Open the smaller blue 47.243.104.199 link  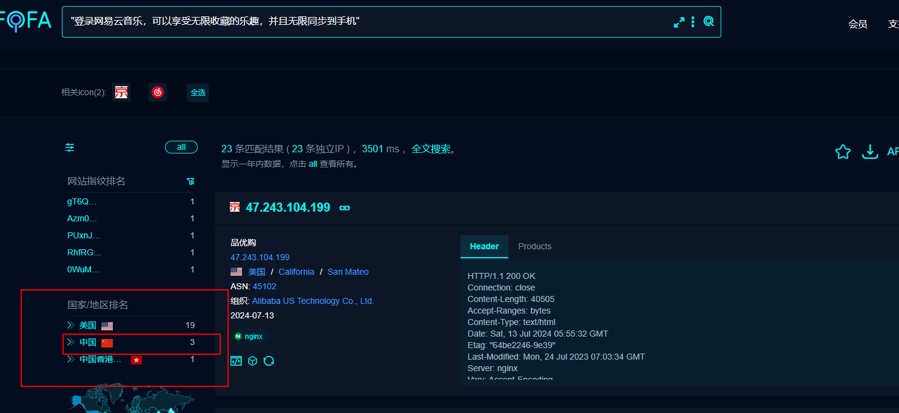(x=260, y=257)
